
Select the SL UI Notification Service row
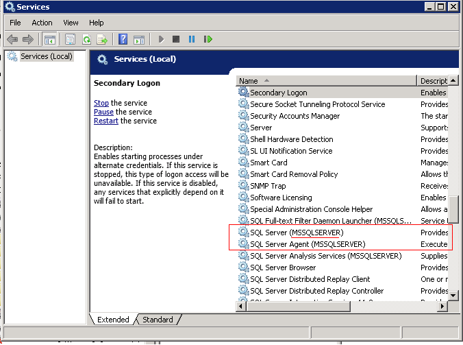pos(342,151)
